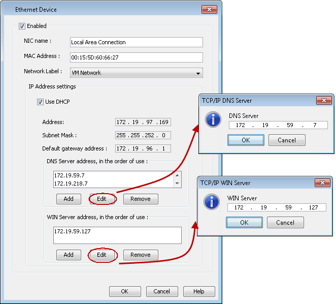Viewport: 336px width, 304px height.
Task: Click Edit under DNS Server address
Action: (102, 199)
